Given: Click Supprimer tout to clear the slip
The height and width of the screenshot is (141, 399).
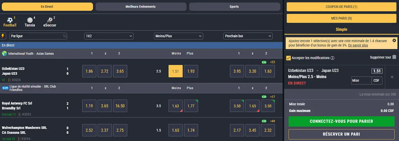Looking at the screenshot, I should (x=380, y=57).
